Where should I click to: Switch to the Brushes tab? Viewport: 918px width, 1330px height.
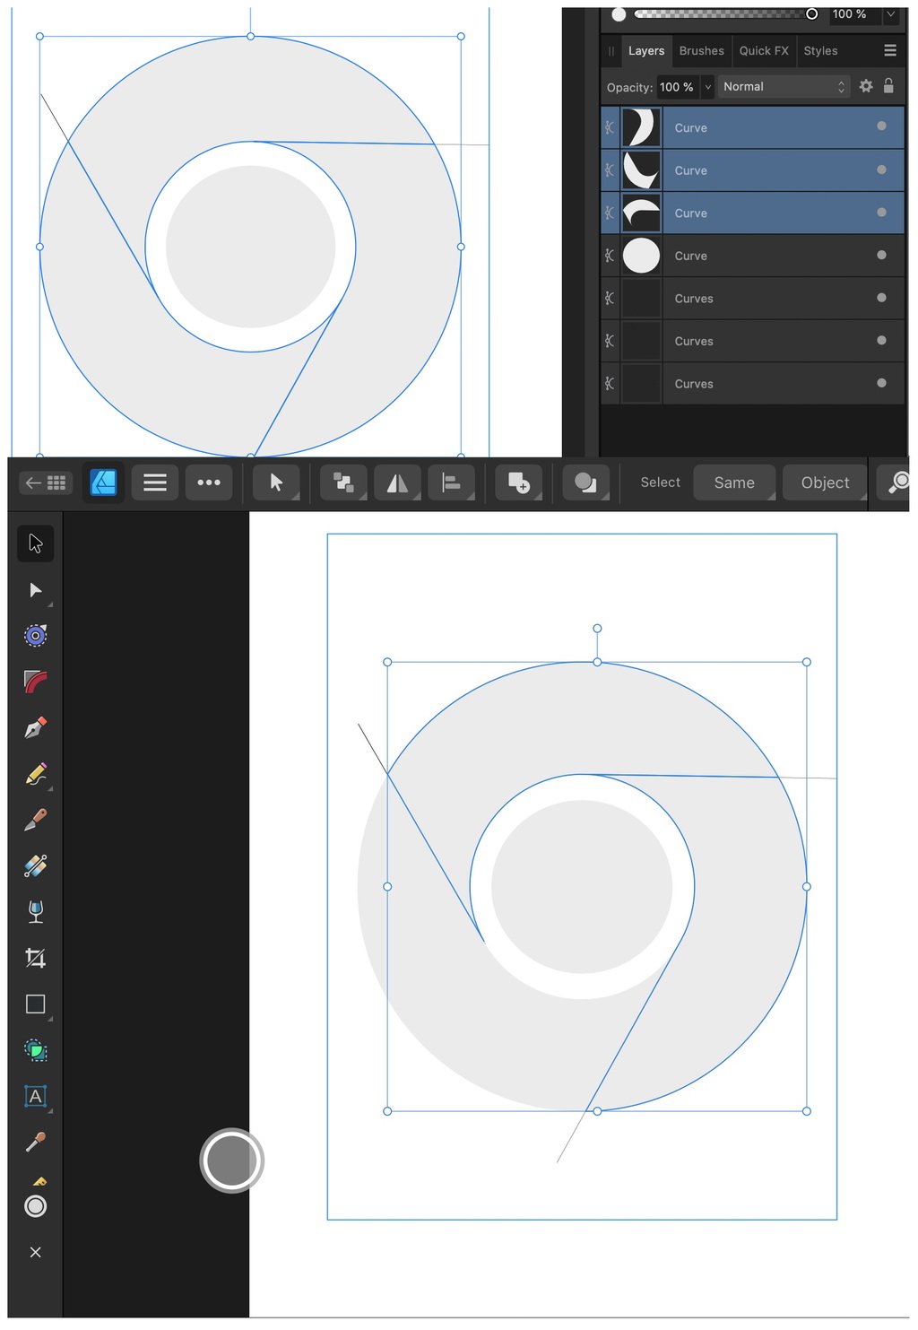(702, 51)
